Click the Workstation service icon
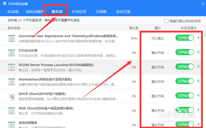 [x=12, y=82]
